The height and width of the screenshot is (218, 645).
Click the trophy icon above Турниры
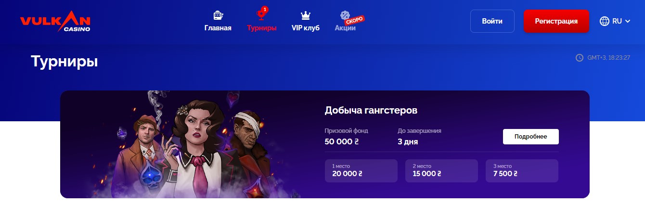(x=261, y=14)
